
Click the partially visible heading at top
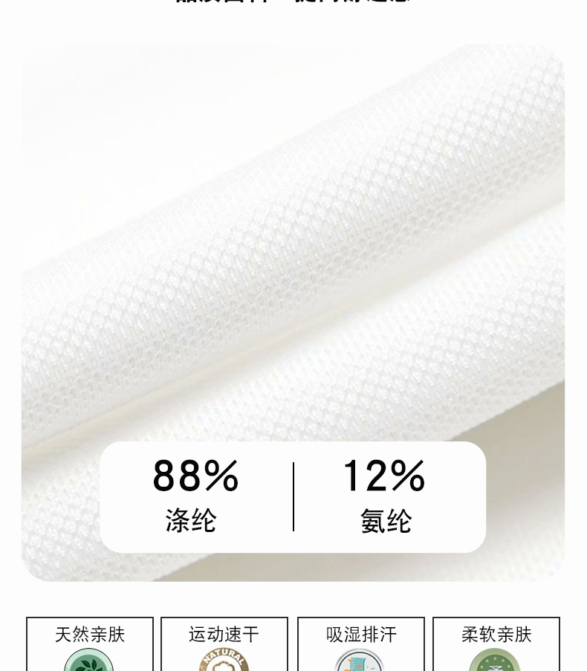pyautogui.click(x=293, y=1)
